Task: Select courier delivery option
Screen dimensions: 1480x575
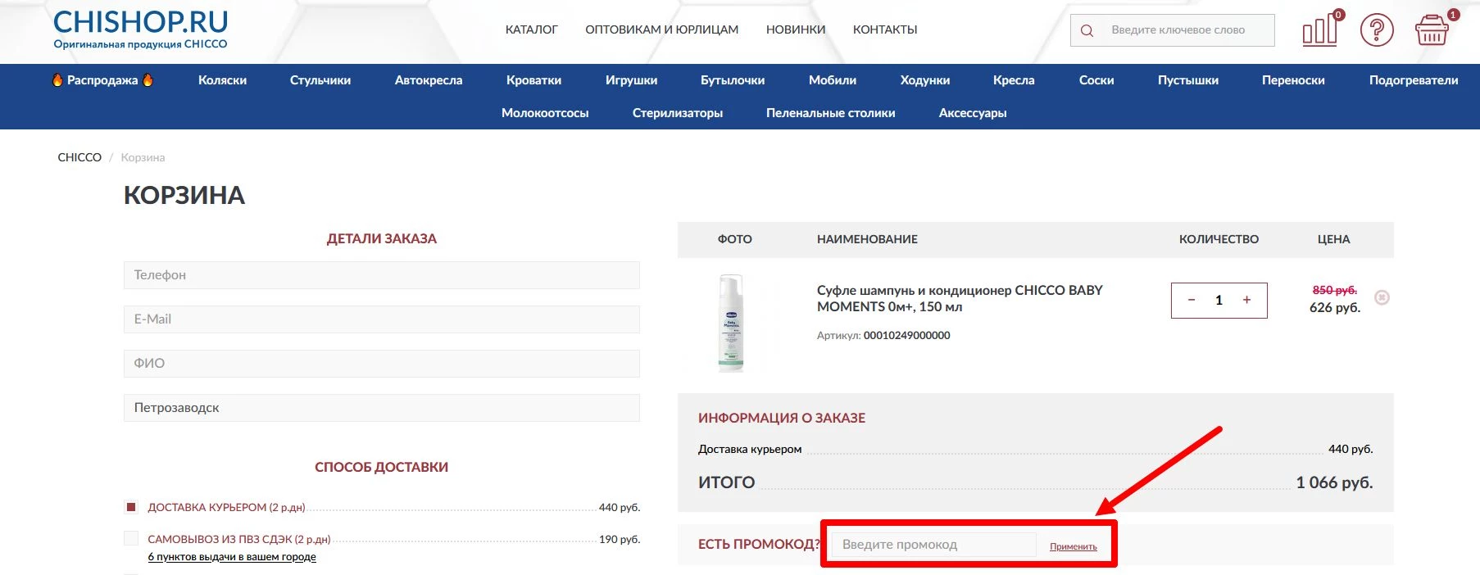Action: [131, 507]
